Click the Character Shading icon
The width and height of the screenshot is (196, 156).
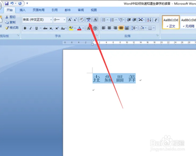click(88, 28)
